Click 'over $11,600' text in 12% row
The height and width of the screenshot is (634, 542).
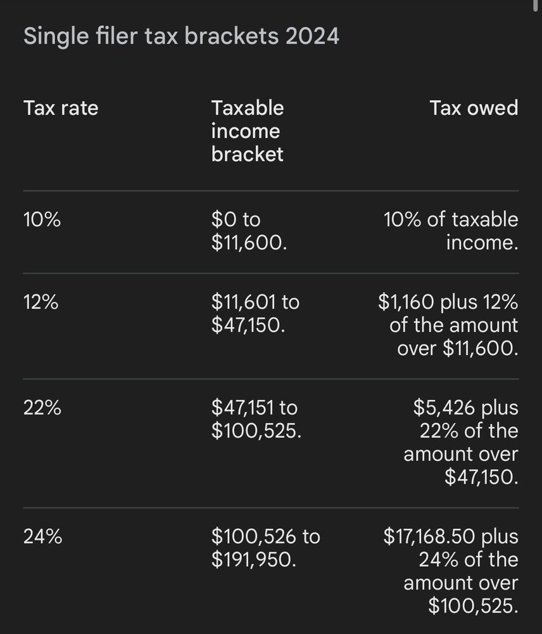click(x=458, y=348)
